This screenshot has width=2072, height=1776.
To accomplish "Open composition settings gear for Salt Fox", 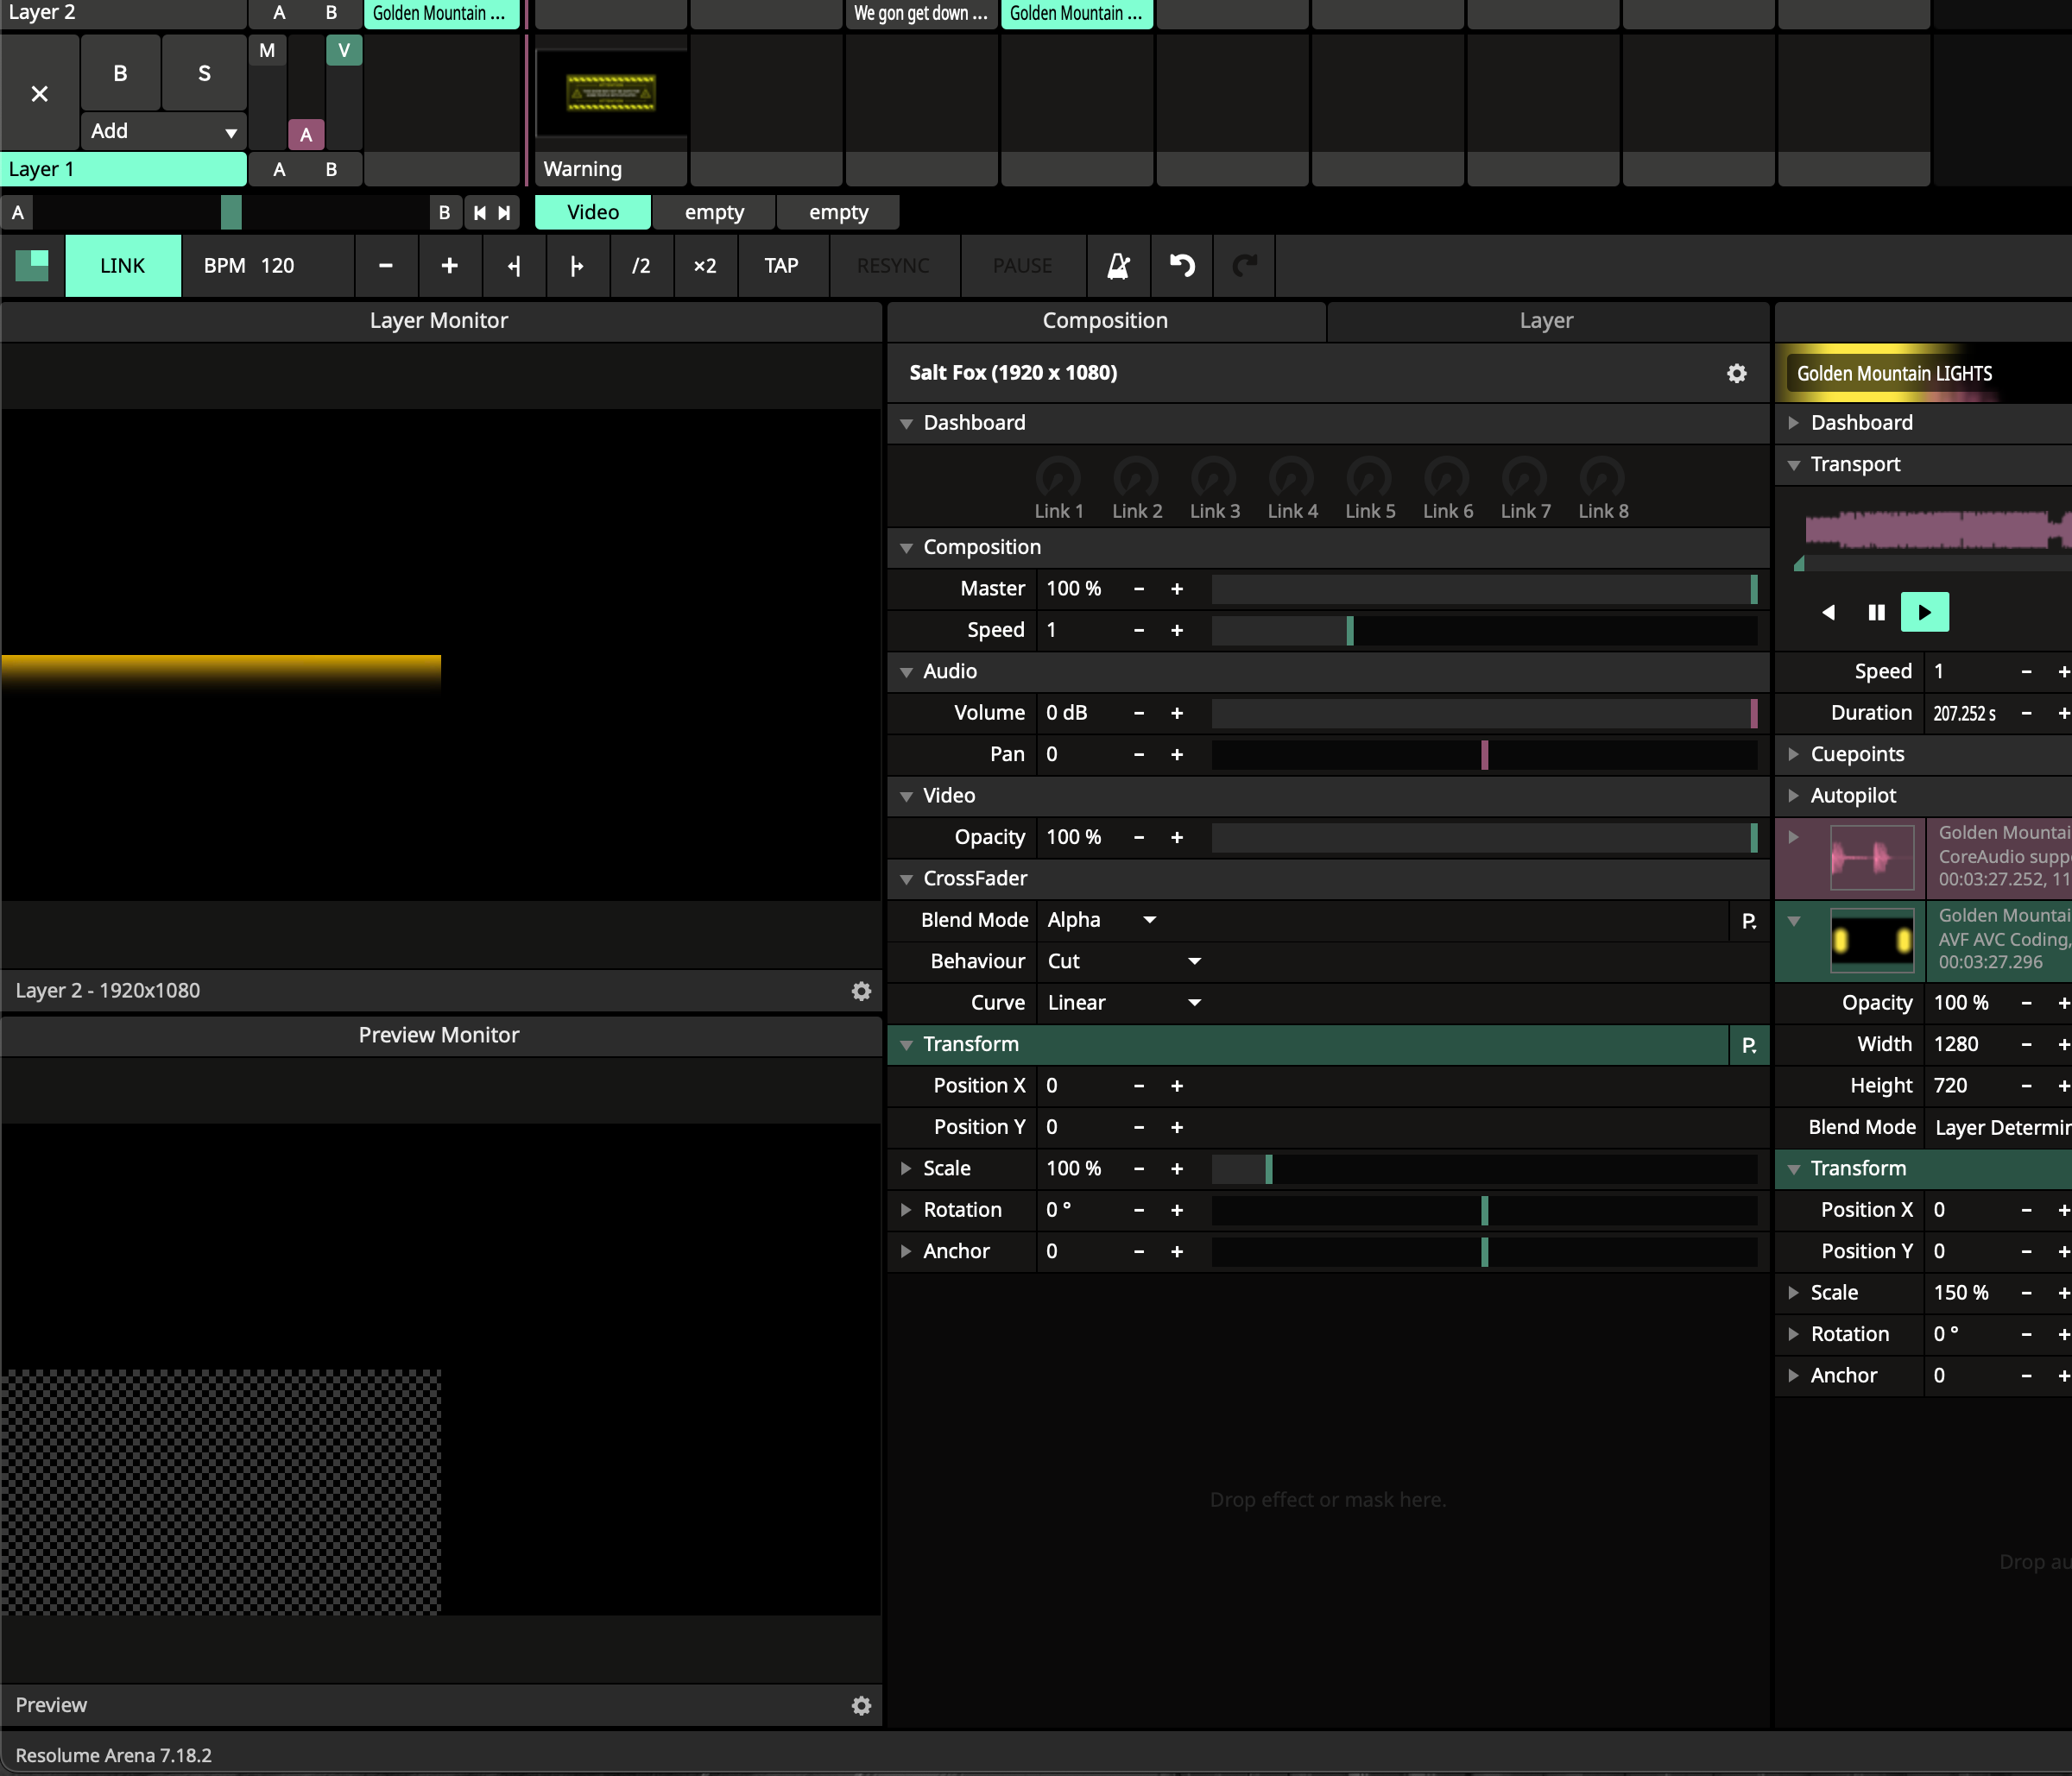I will click(1737, 373).
